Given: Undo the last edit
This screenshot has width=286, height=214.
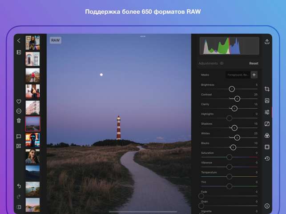Looking at the screenshot, I should click(x=19, y=186).
